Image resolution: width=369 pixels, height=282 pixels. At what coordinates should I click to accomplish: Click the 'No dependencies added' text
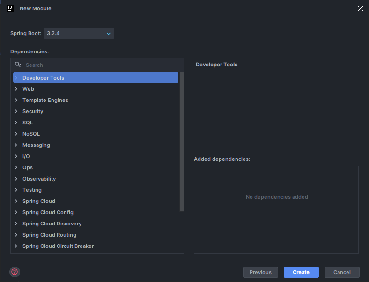click(x=277, y=197)
